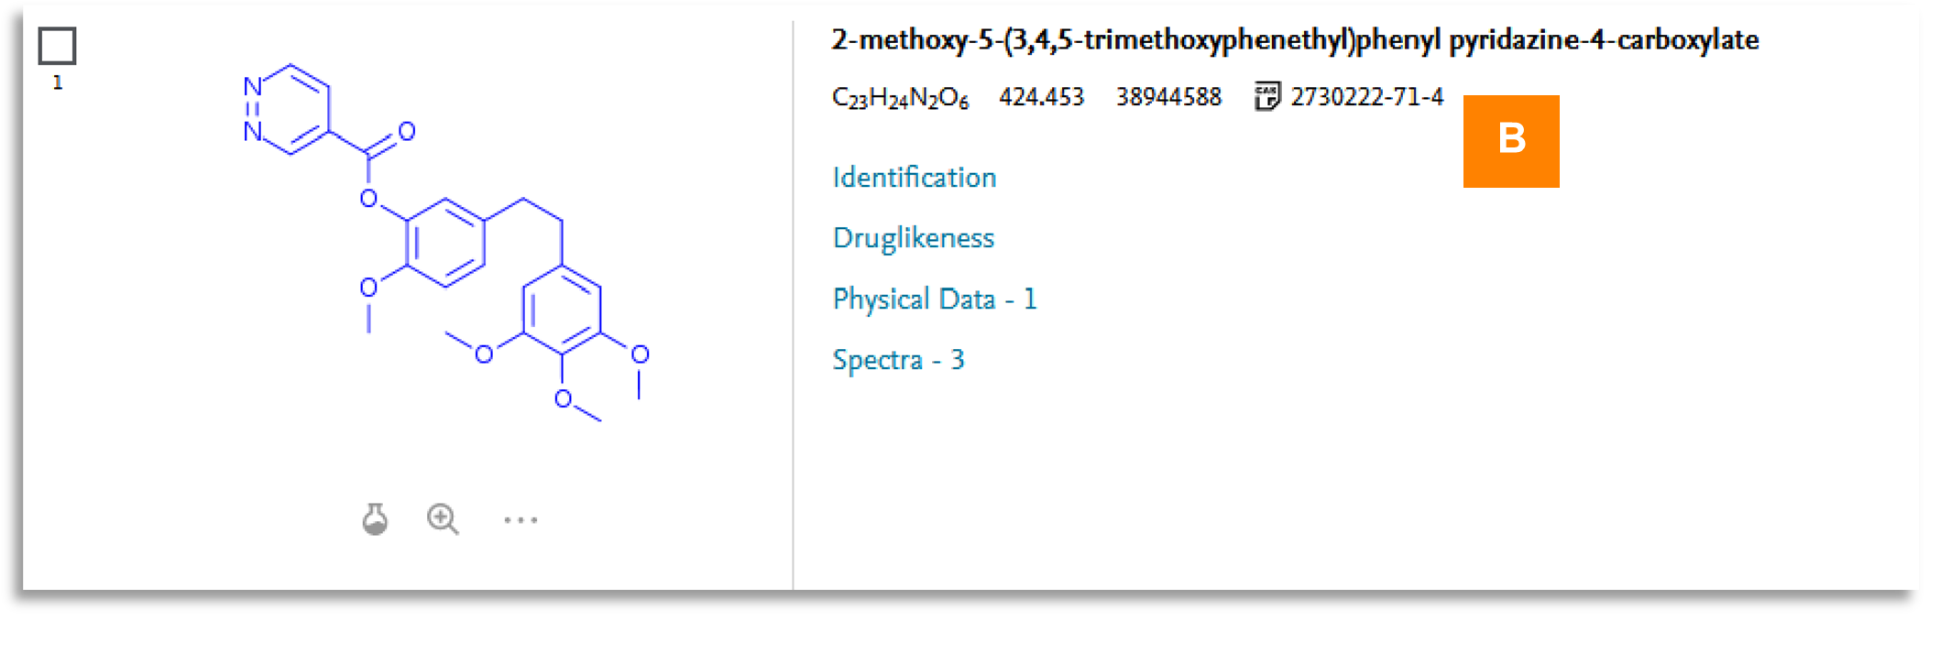
Task: Click the molecular weight 424.453
Action: click(x=1041, y=97)
